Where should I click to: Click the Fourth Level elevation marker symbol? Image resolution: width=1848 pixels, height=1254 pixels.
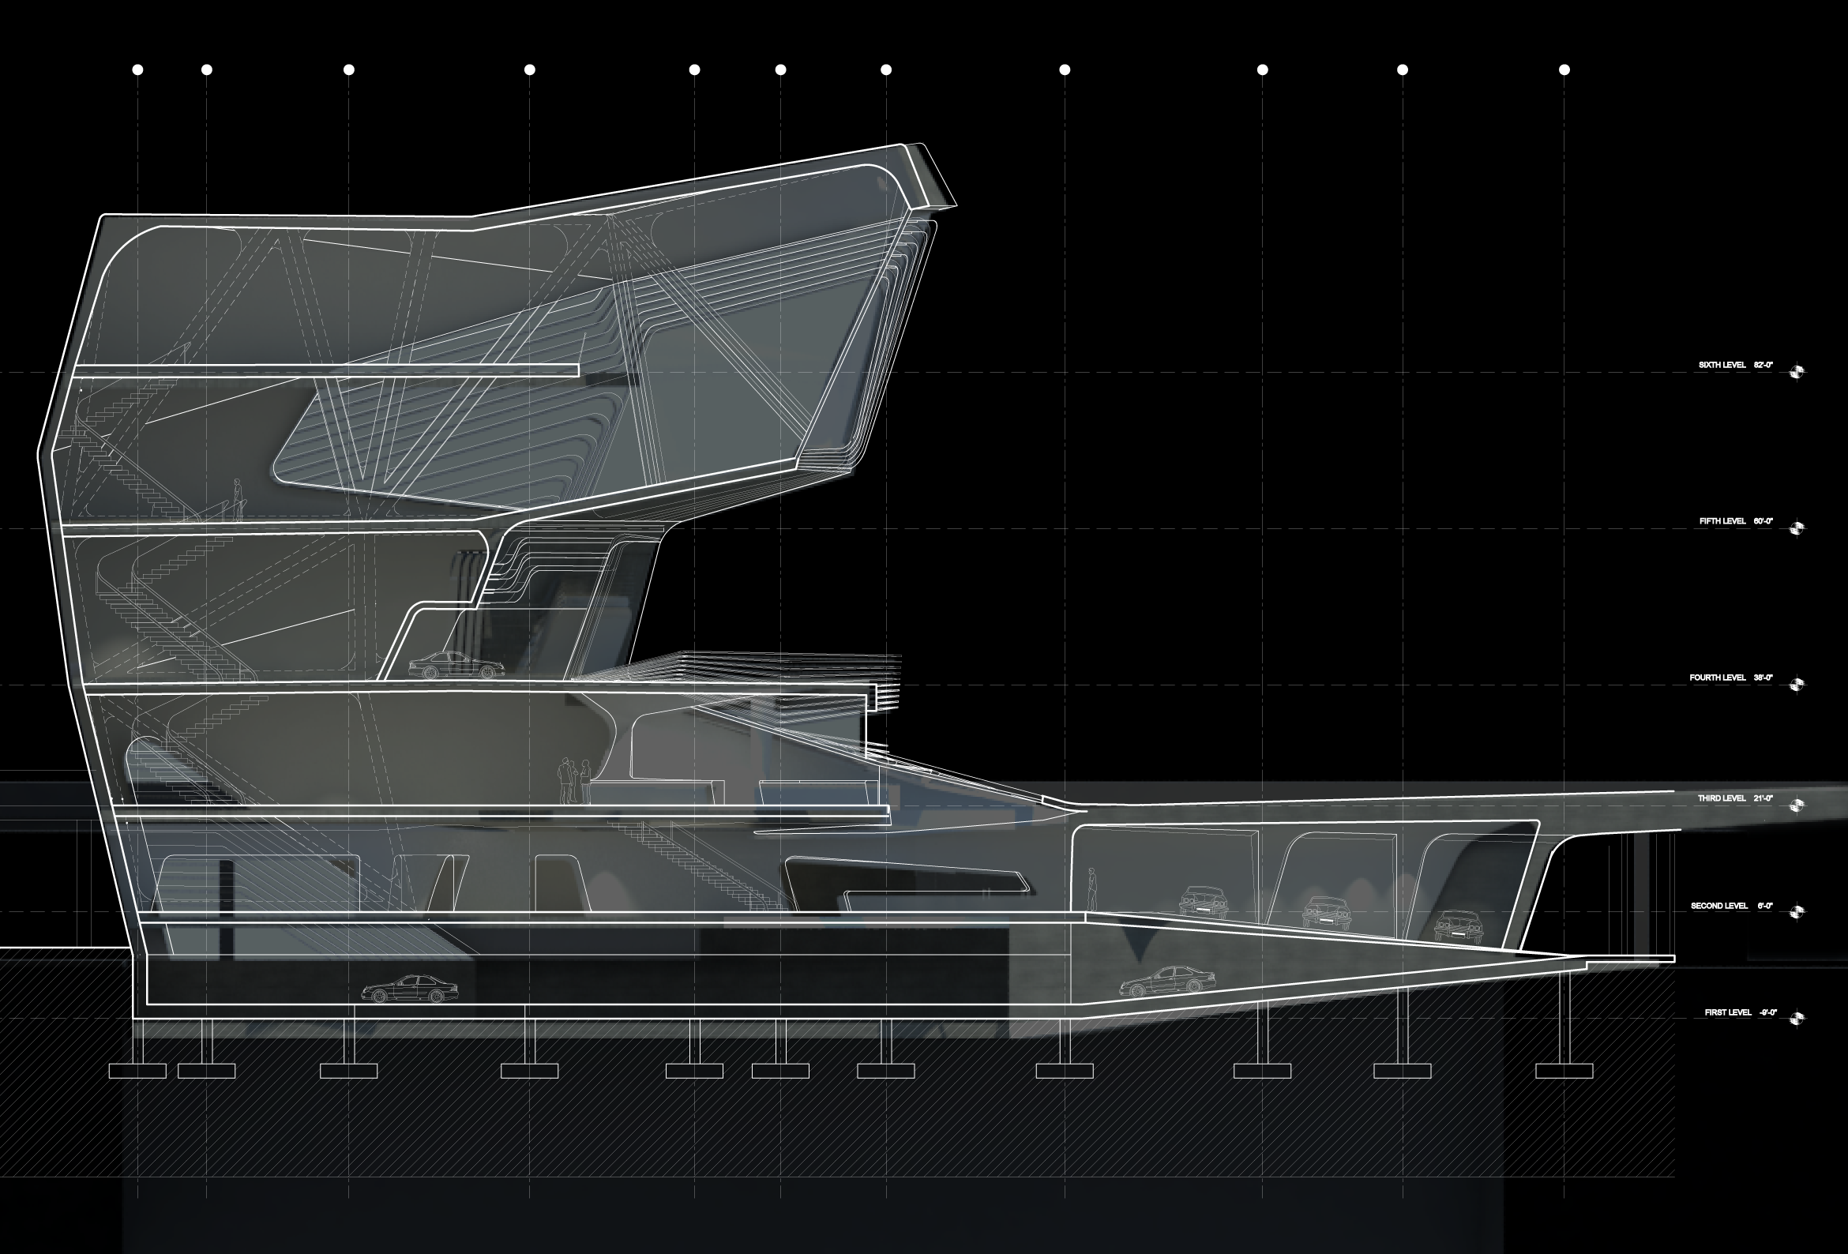[x=1797, y=684]
